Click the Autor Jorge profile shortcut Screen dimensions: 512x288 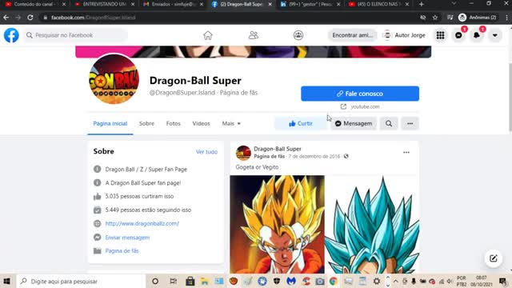coord(404,35)
